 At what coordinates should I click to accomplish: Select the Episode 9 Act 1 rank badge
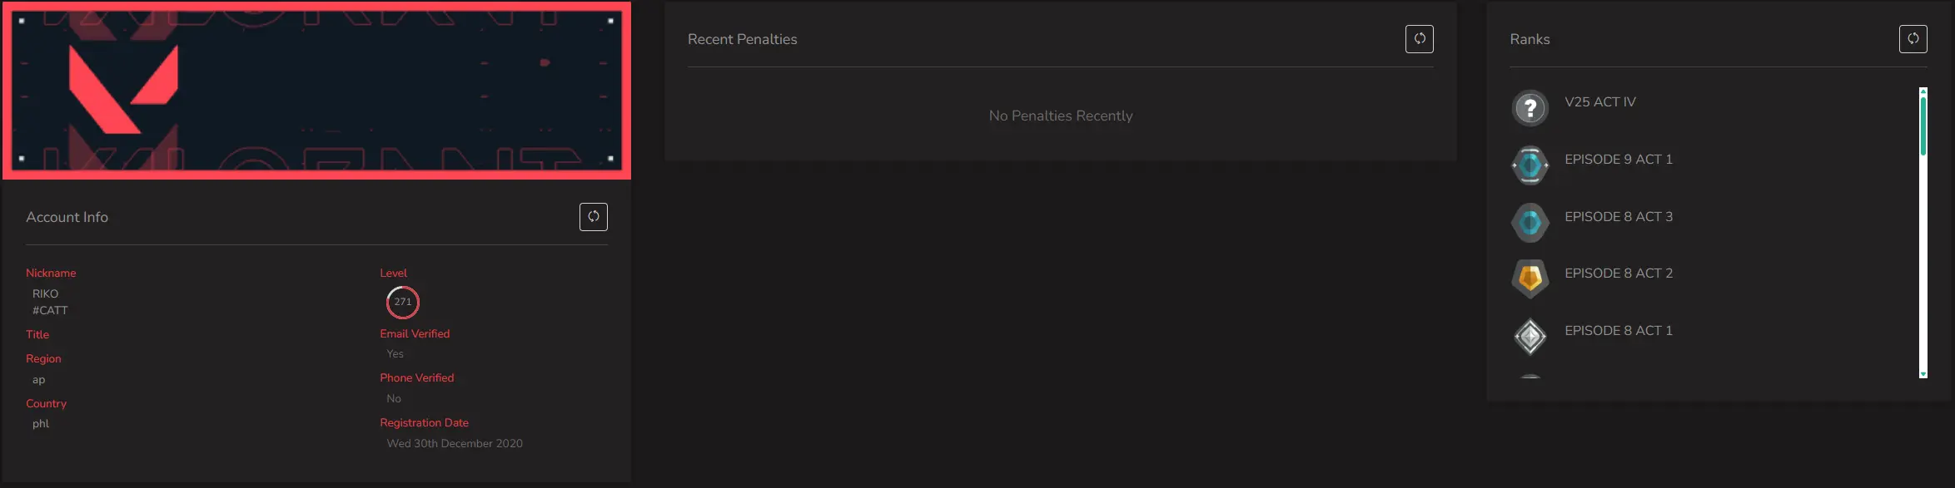click(x=1530, y=165)
